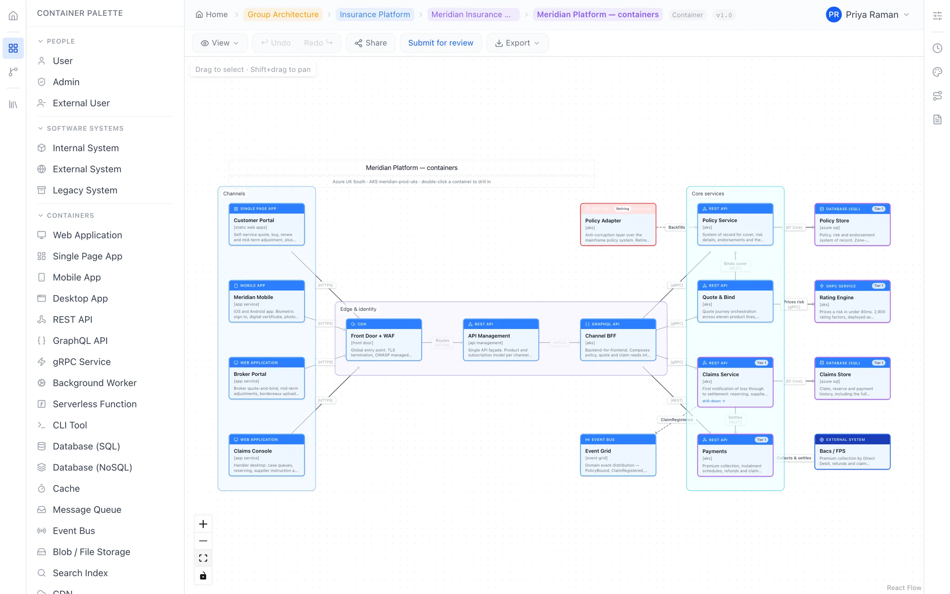This screenshot has height=594, width=950.
Task: Click Submit for review
Action: point(441,43)
